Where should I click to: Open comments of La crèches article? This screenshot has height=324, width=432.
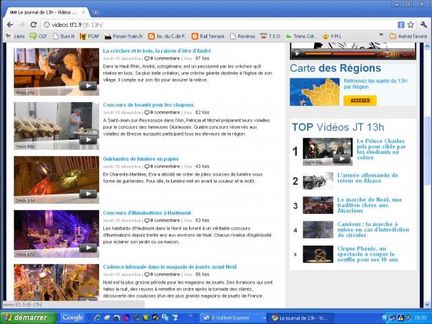tap(162, 59)
